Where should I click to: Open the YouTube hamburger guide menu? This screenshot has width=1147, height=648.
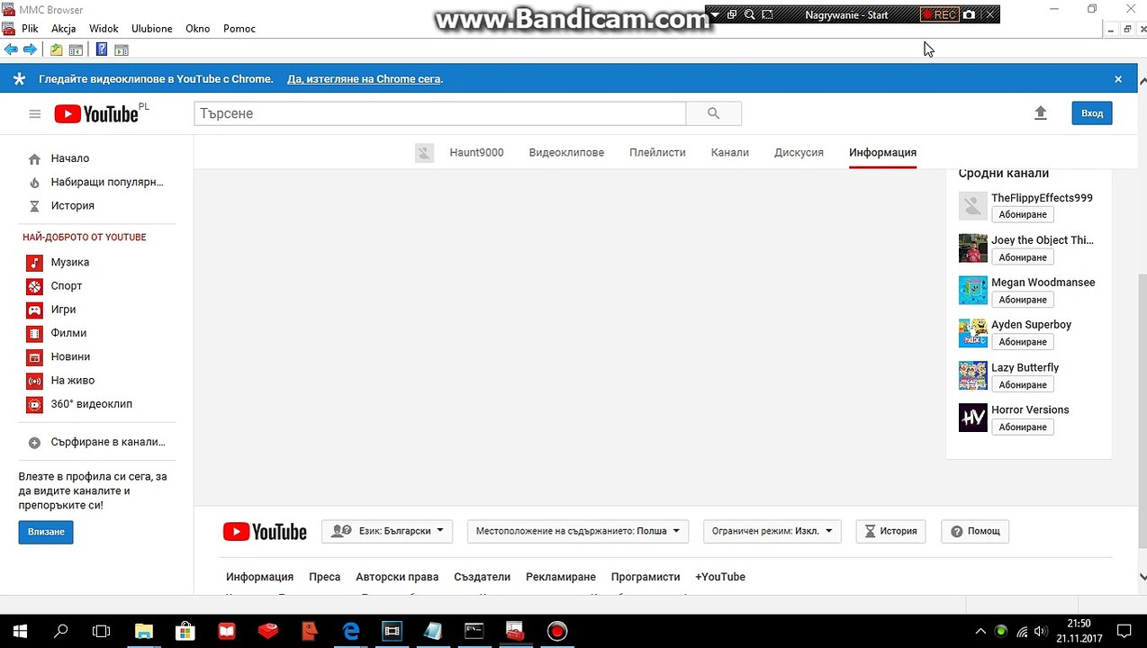pyautogui.click(x=35, y=113)
